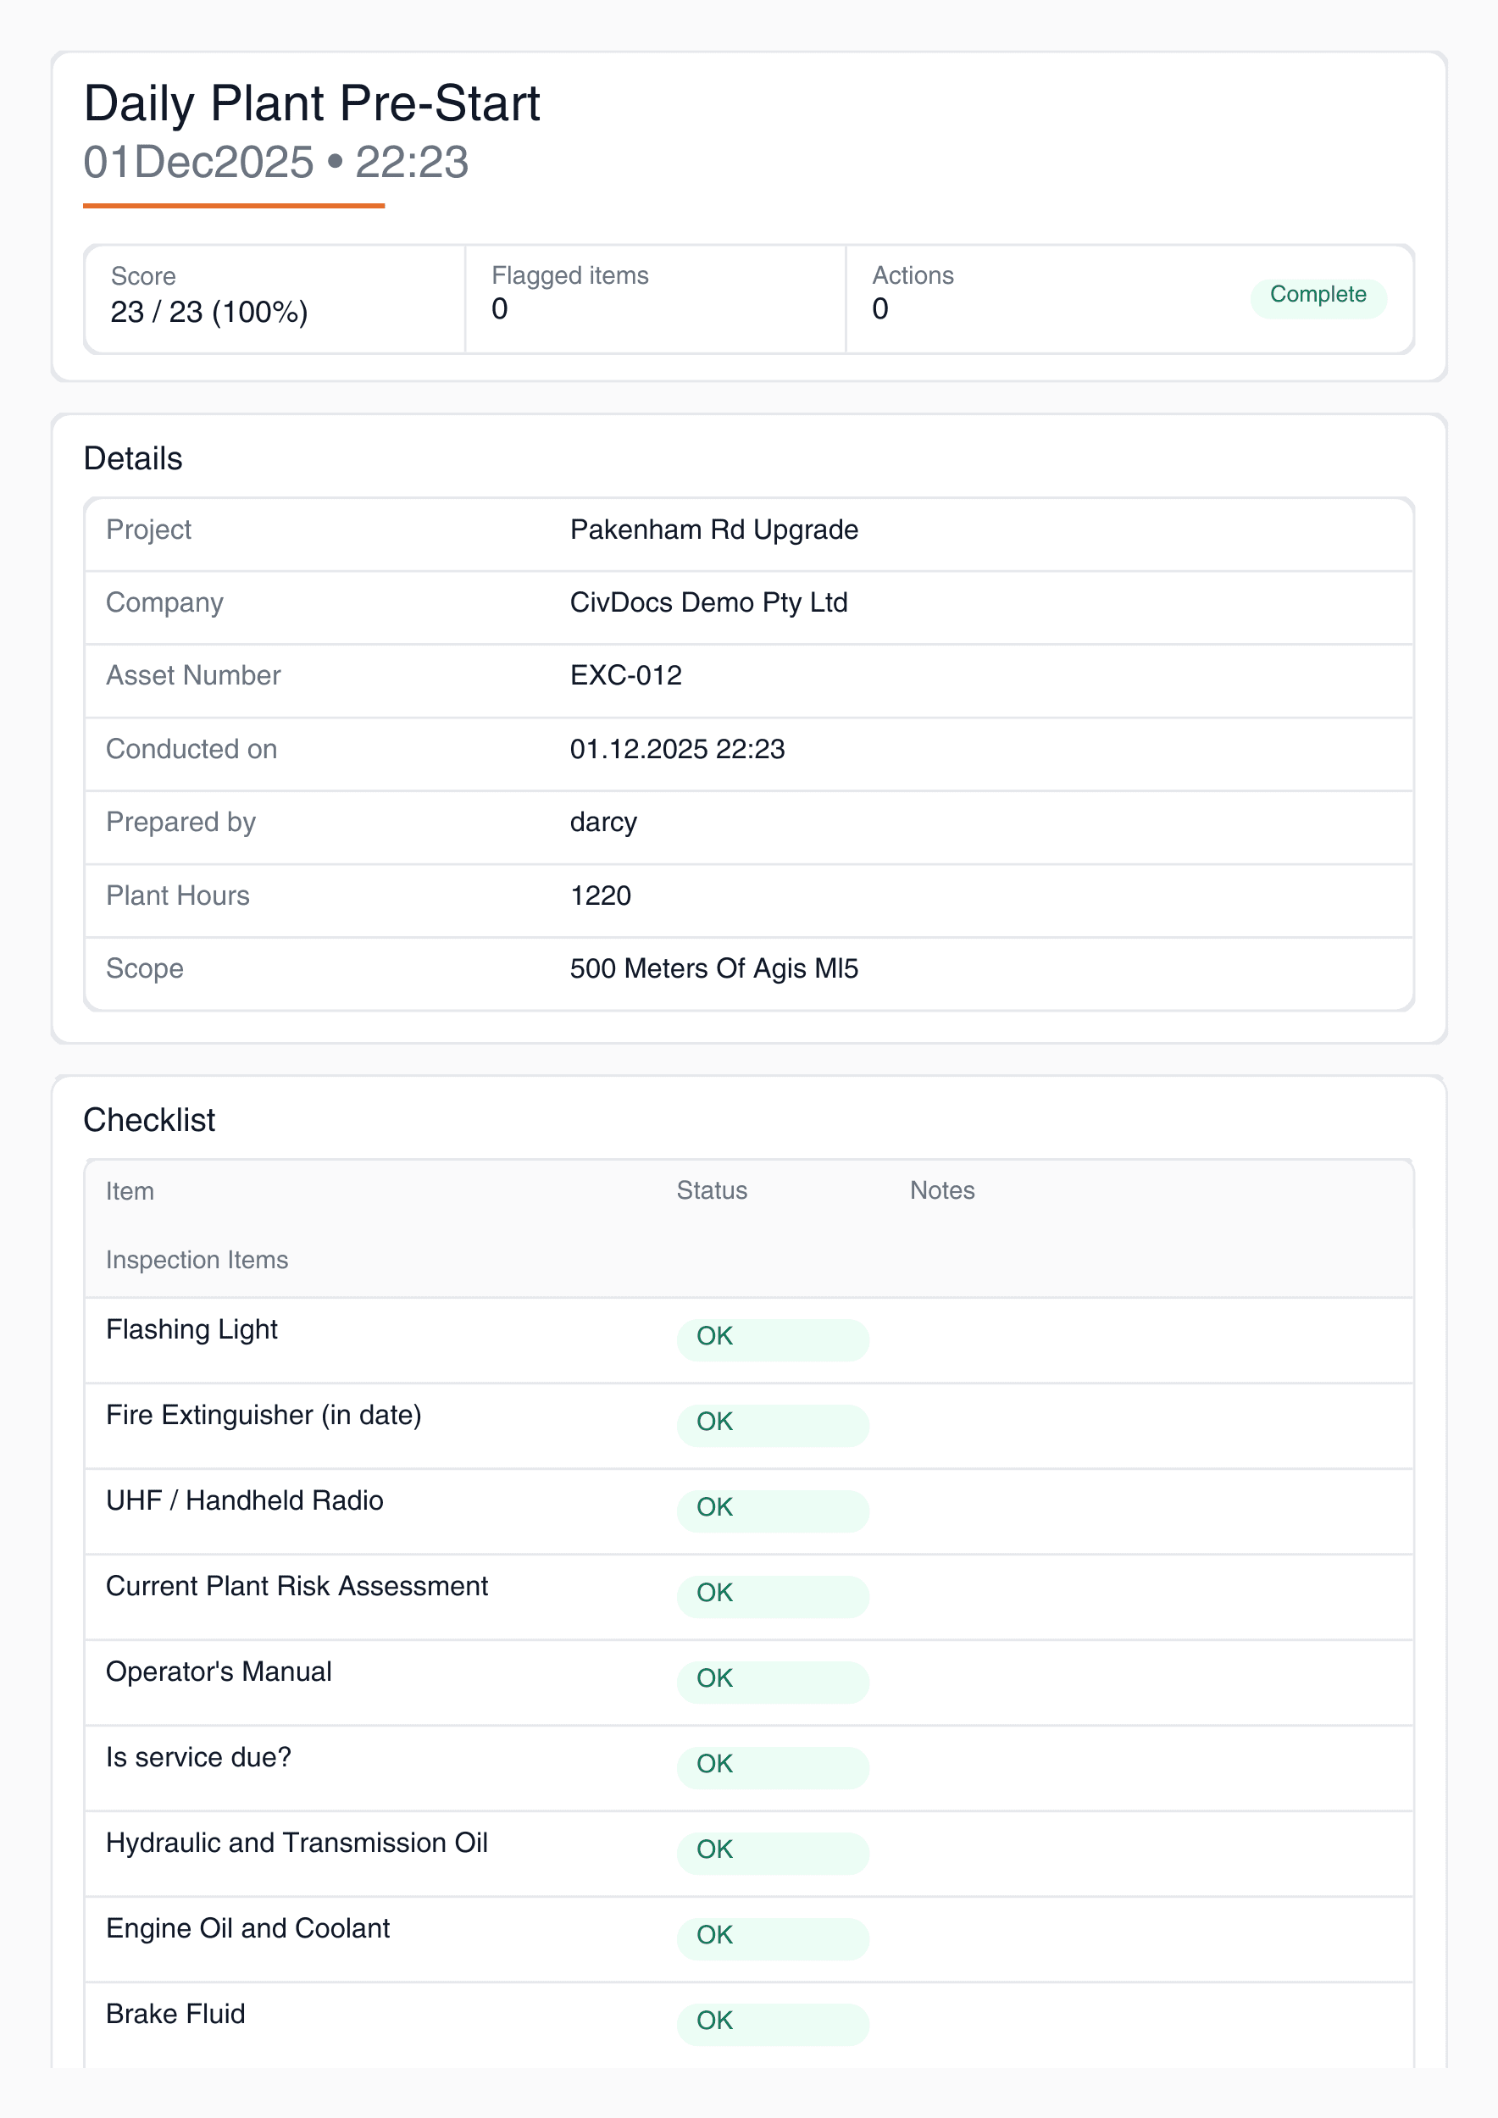
Task: Click the Status column header in Checklist
Action: [x=711, y=1191]
